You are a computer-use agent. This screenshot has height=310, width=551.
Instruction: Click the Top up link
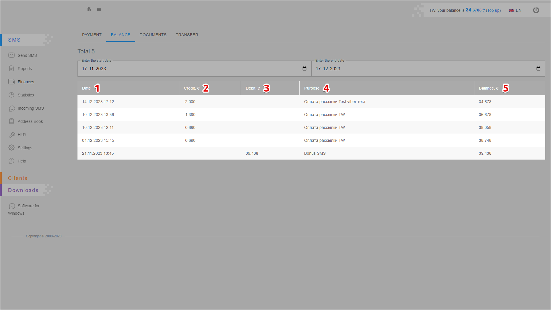point(493,10)
